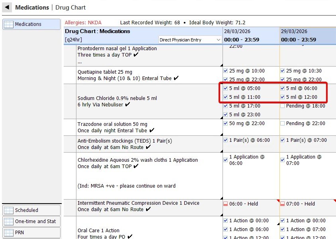Click the Allergies: NKDA link
This screenshot has width=336, height=239.
tap(83, 23)
